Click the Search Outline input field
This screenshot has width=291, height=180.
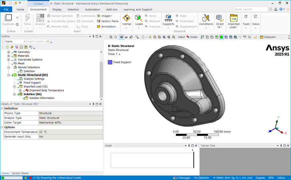pos(36,42)
